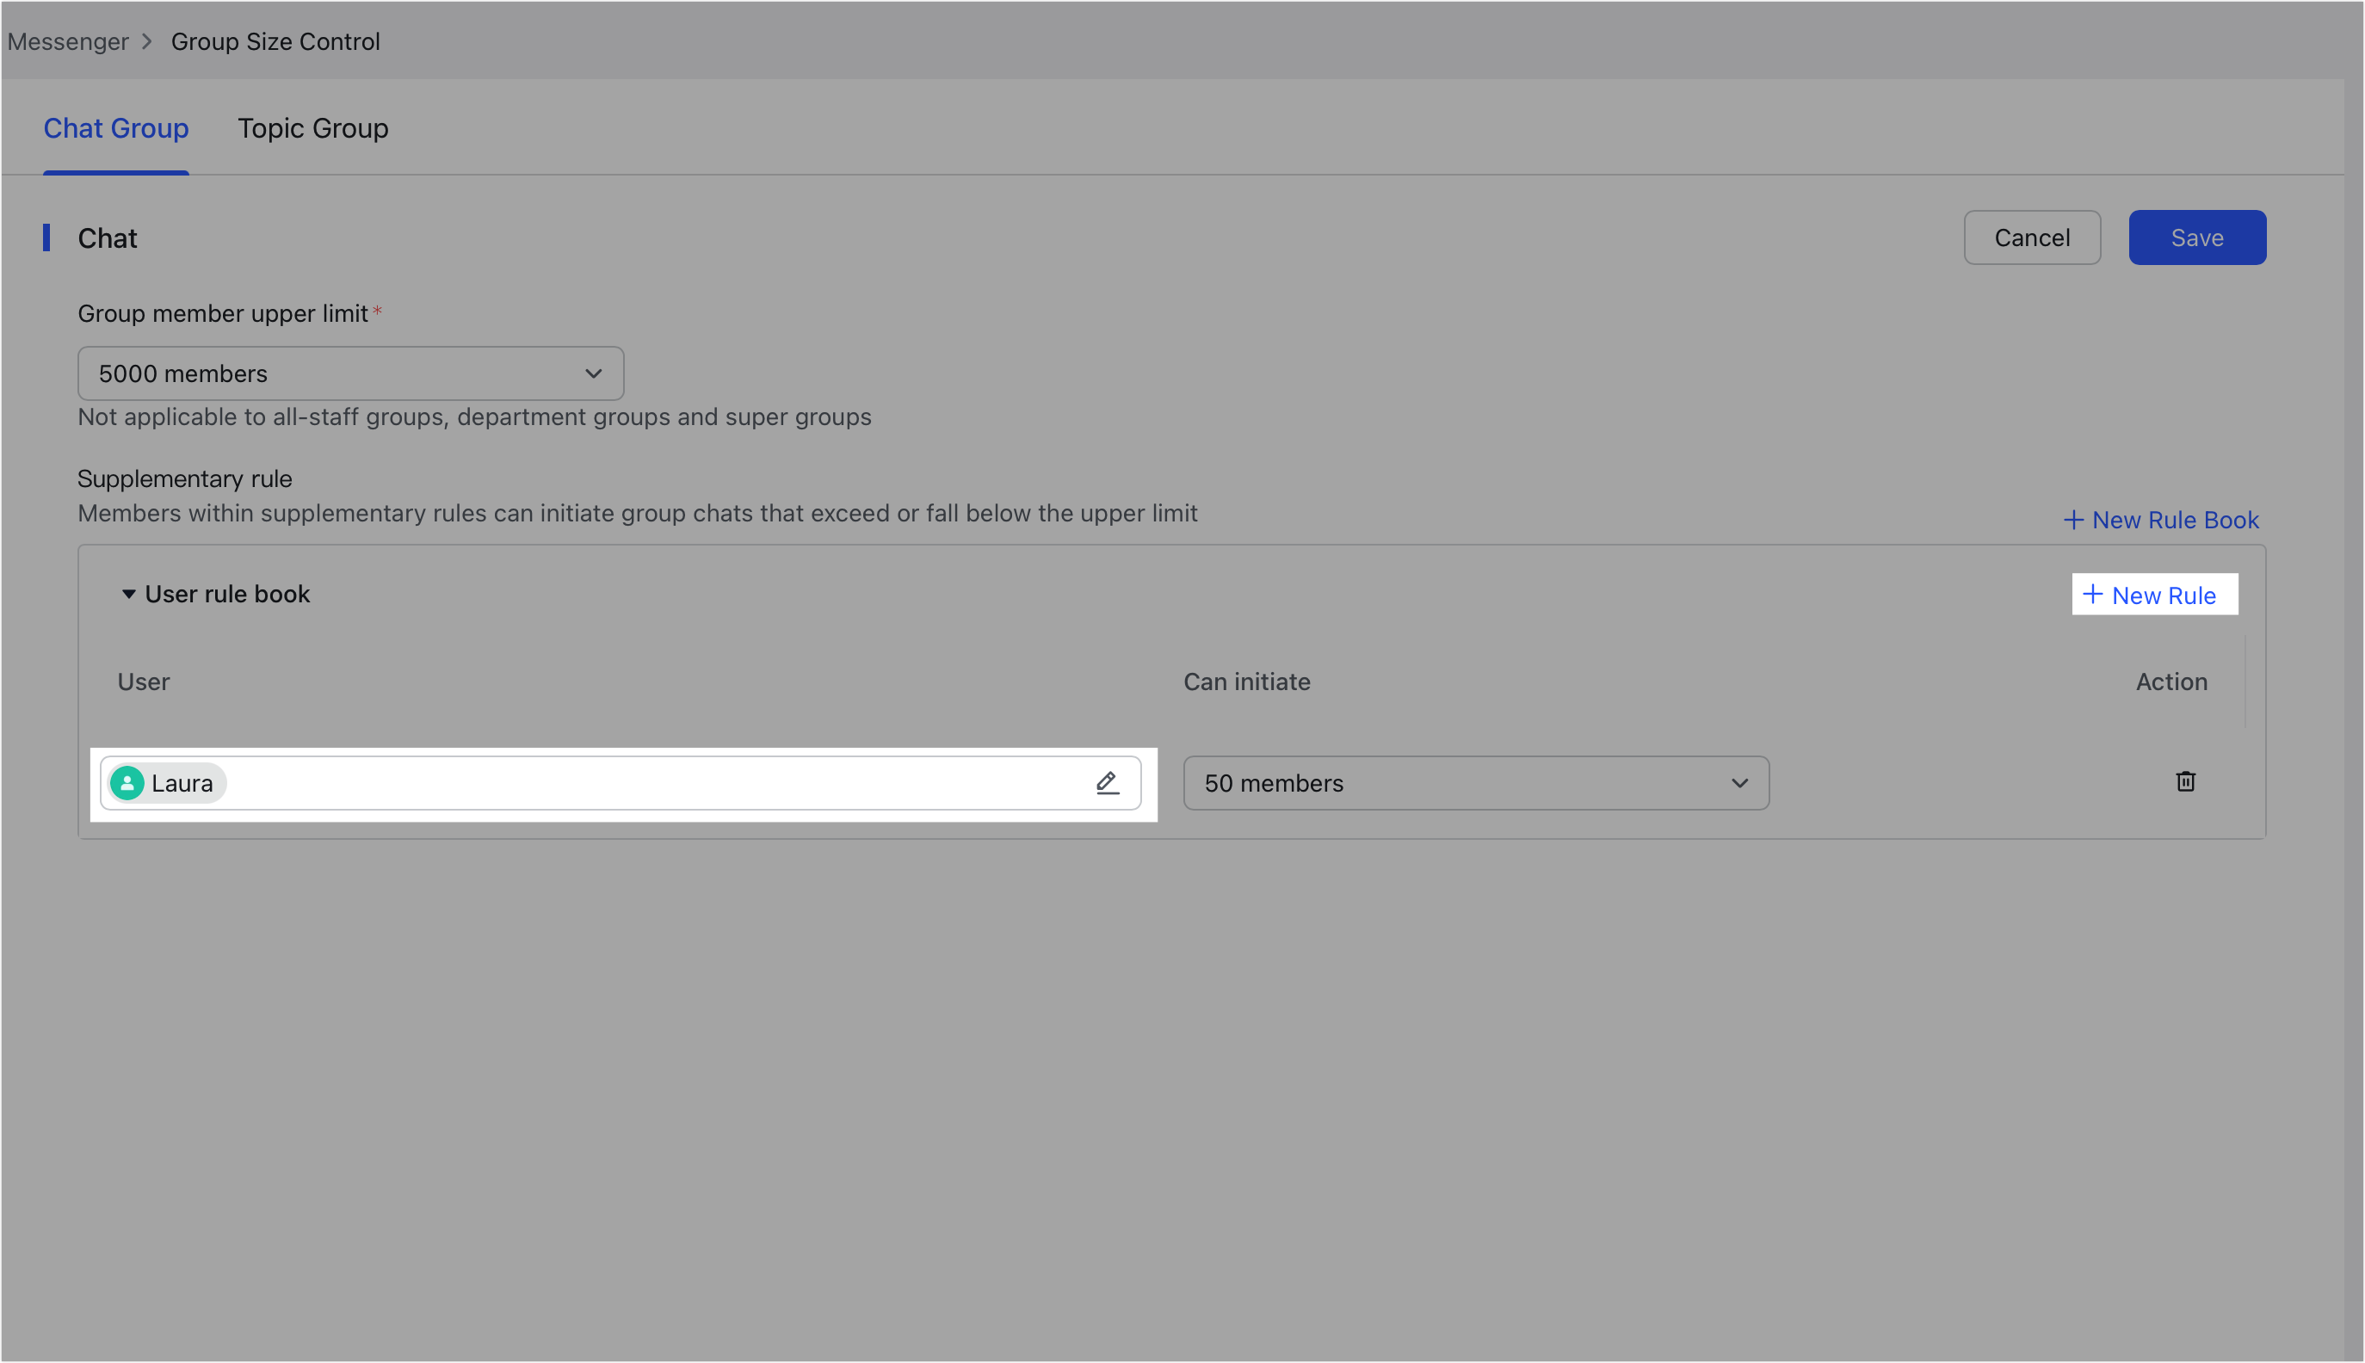Click the plus icon beside New Rule Book

(2073, 520)
